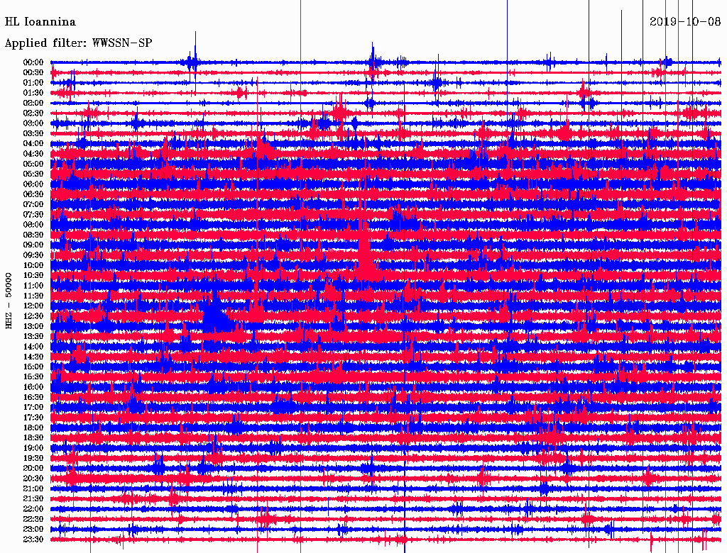The height and width of the screenshot is (553, 727).
Task: Select the 22:30 time row label
Action: [x=33, y=519]
